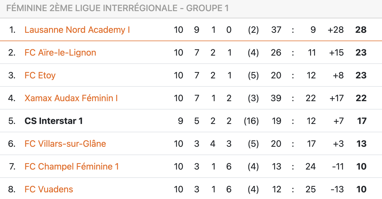The width and height of the screenshot is (382, 199).
Task: Click the Féminine 2ème Ligue Interrégionale group header
Action: (x=117, y=8)
